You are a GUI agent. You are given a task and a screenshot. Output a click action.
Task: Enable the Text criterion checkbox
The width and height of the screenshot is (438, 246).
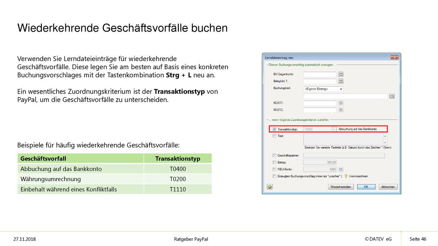tap(274, 136)
